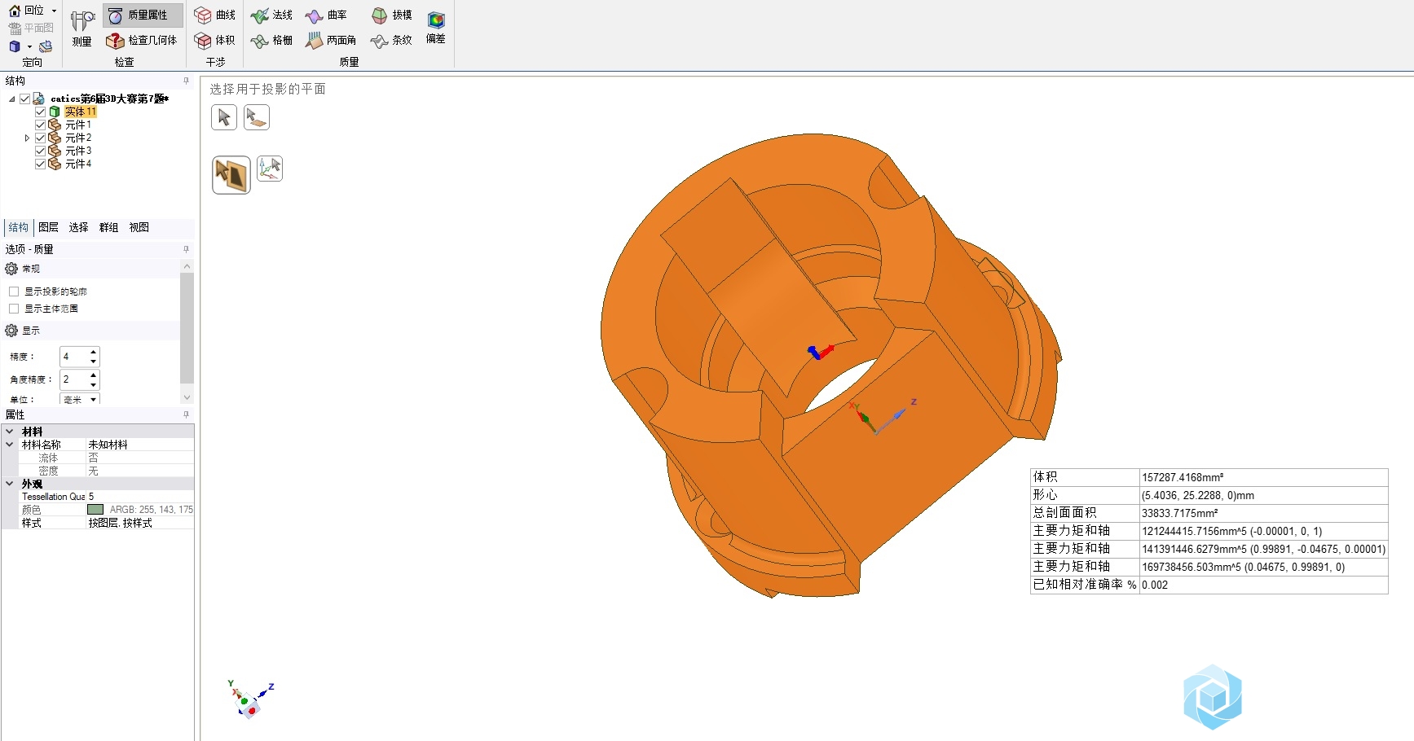Select 元件3 in the structure tree
Viewport: 1414px width, 741px height.
click(x=78, y=151)
